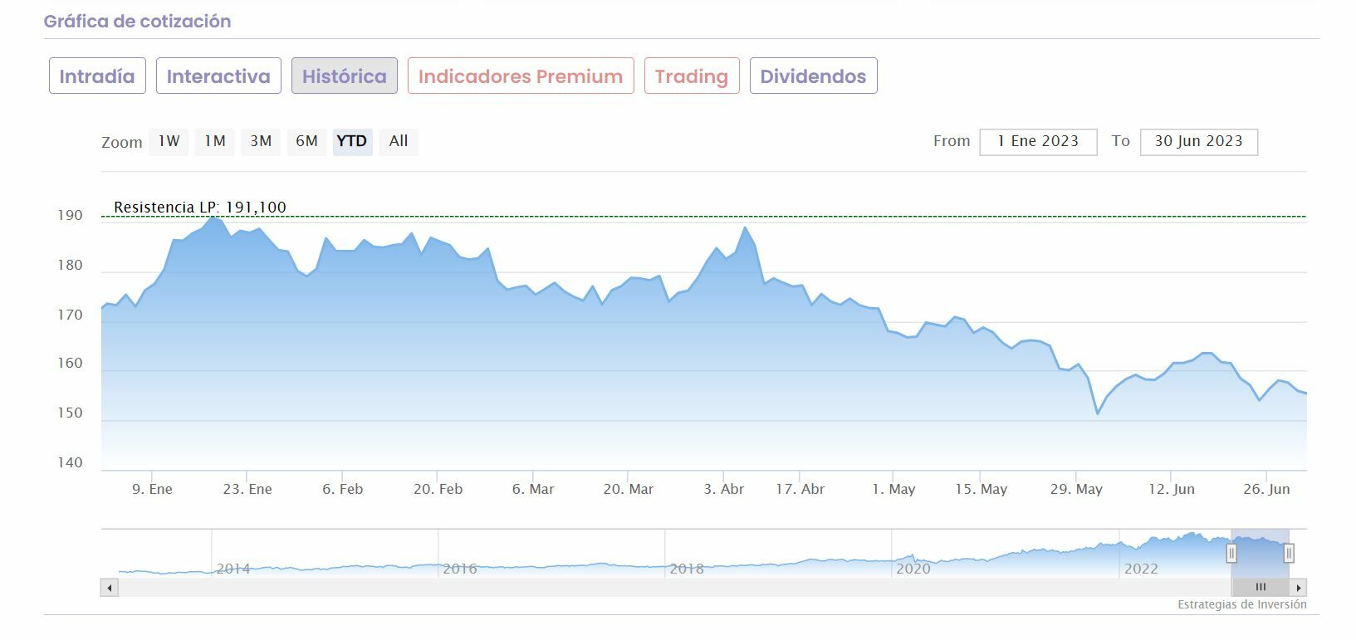Click the To date input field
This screenshot has height=640, width=1356.
1198,142
